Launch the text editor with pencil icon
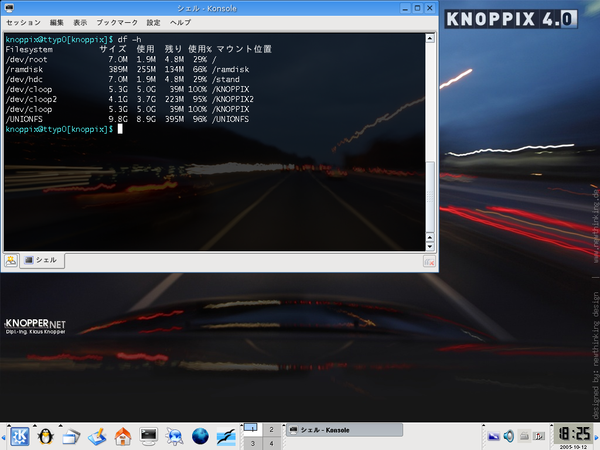Viewport: 600px width, 450px height. click(x=97, y=437)
